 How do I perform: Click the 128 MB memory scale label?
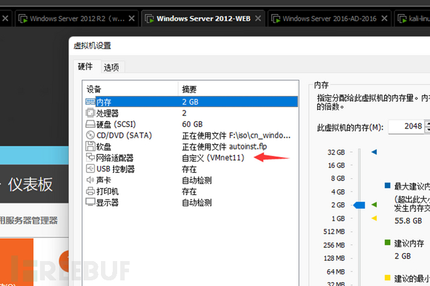[x=334, y=258]
